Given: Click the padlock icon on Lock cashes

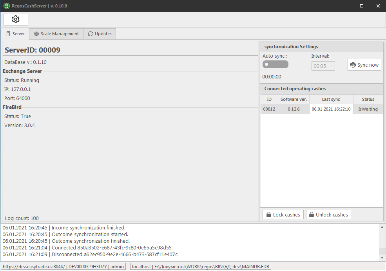Looking at the screenshot, I should click(268, 215).
